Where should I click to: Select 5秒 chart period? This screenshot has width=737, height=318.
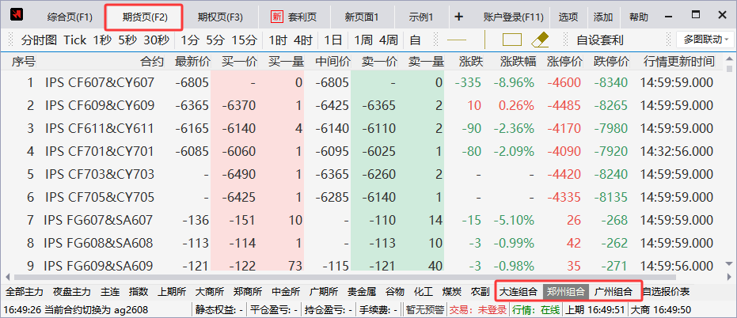[x=128, y=40]
